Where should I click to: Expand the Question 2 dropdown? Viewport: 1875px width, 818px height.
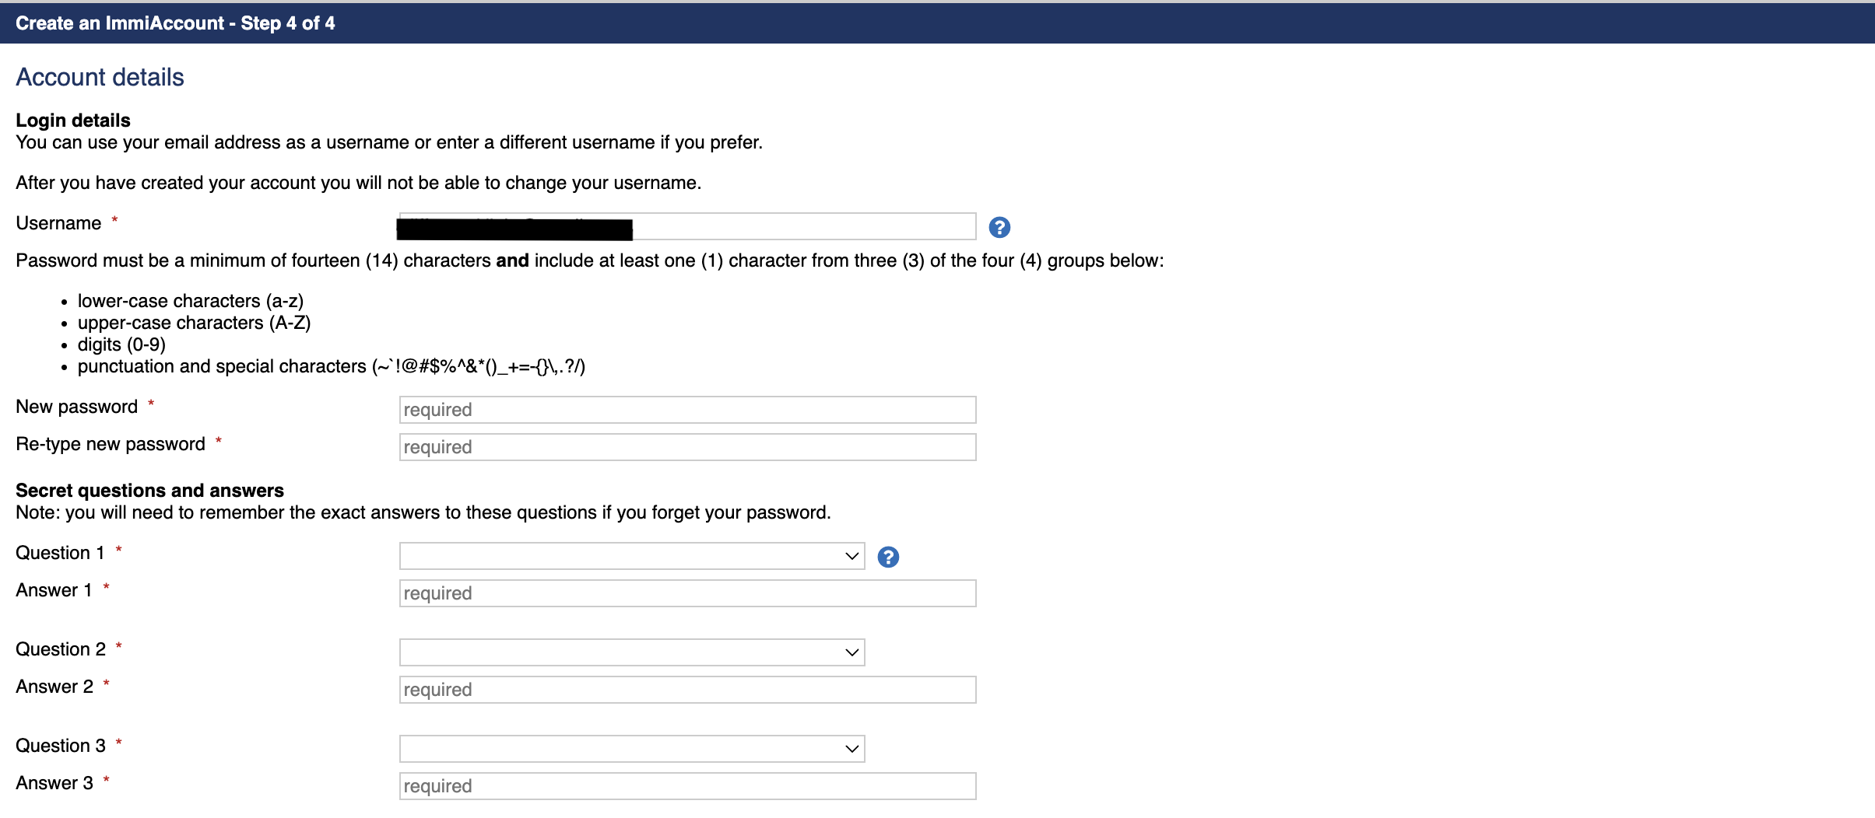coord(632,652)
